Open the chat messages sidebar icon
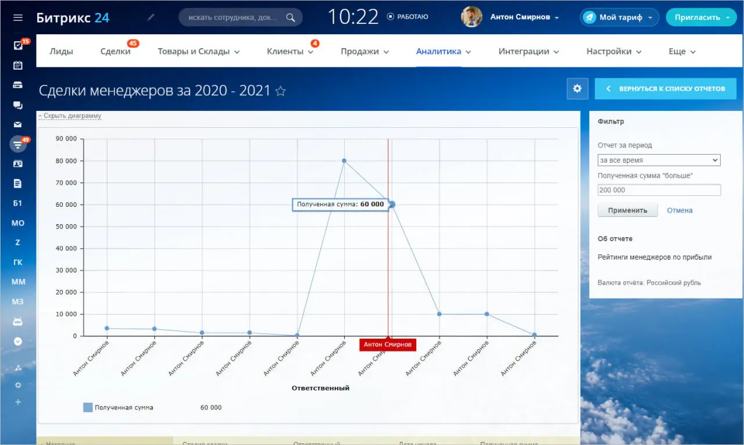Image resolution: width=744 pixels, height=445 pixels. coord(18,105)
